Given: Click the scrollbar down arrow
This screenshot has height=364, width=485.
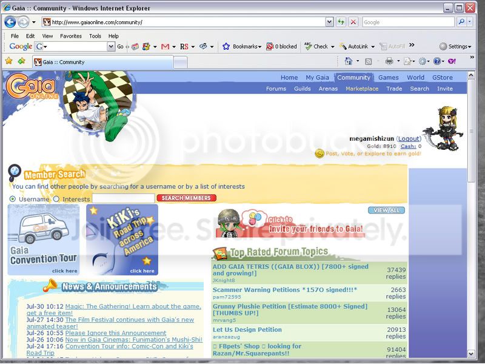Looking at the screenshot, I should click(x=471, y=354).
